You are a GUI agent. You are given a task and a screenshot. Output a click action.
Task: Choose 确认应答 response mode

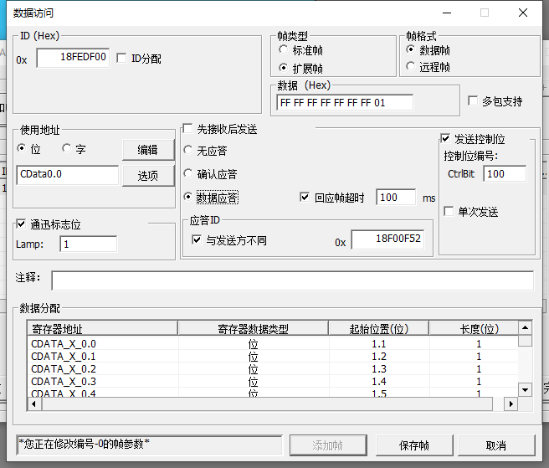188,174
